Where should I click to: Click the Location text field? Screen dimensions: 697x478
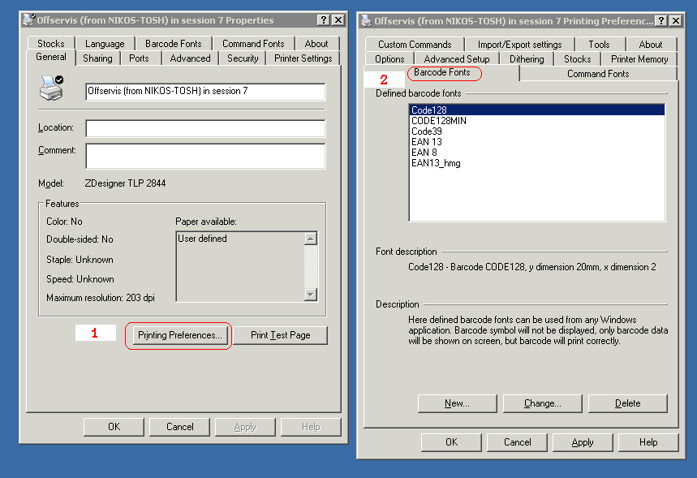point(205,128)
